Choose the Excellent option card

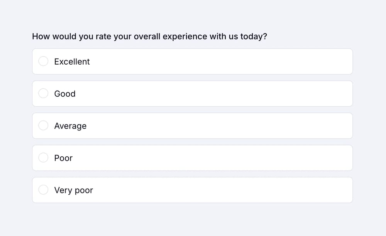[x=192, y=62]
